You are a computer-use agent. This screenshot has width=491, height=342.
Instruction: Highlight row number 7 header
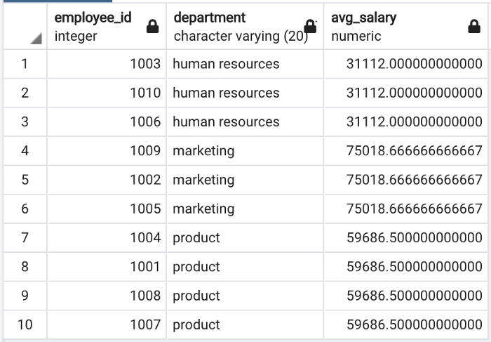(x=25, y=238)
